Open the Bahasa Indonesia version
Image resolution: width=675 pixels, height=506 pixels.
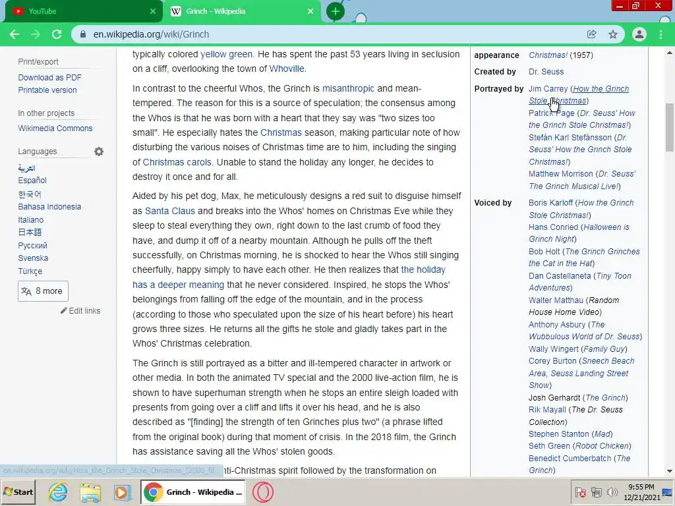[49, 206]
